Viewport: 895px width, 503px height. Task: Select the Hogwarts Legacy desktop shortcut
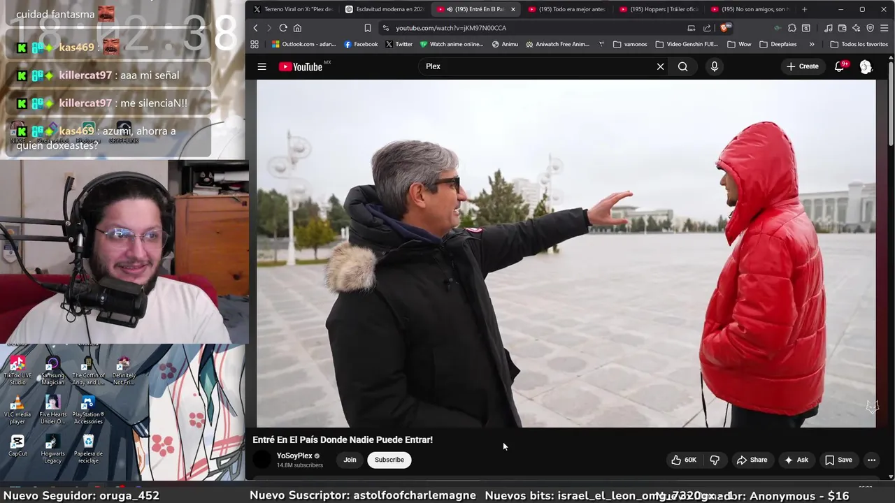[x=52, y=449]
